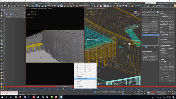The image size is (176, 99).
Task: Open the Modifier List dropdown
Action: (x=150, y=15)
